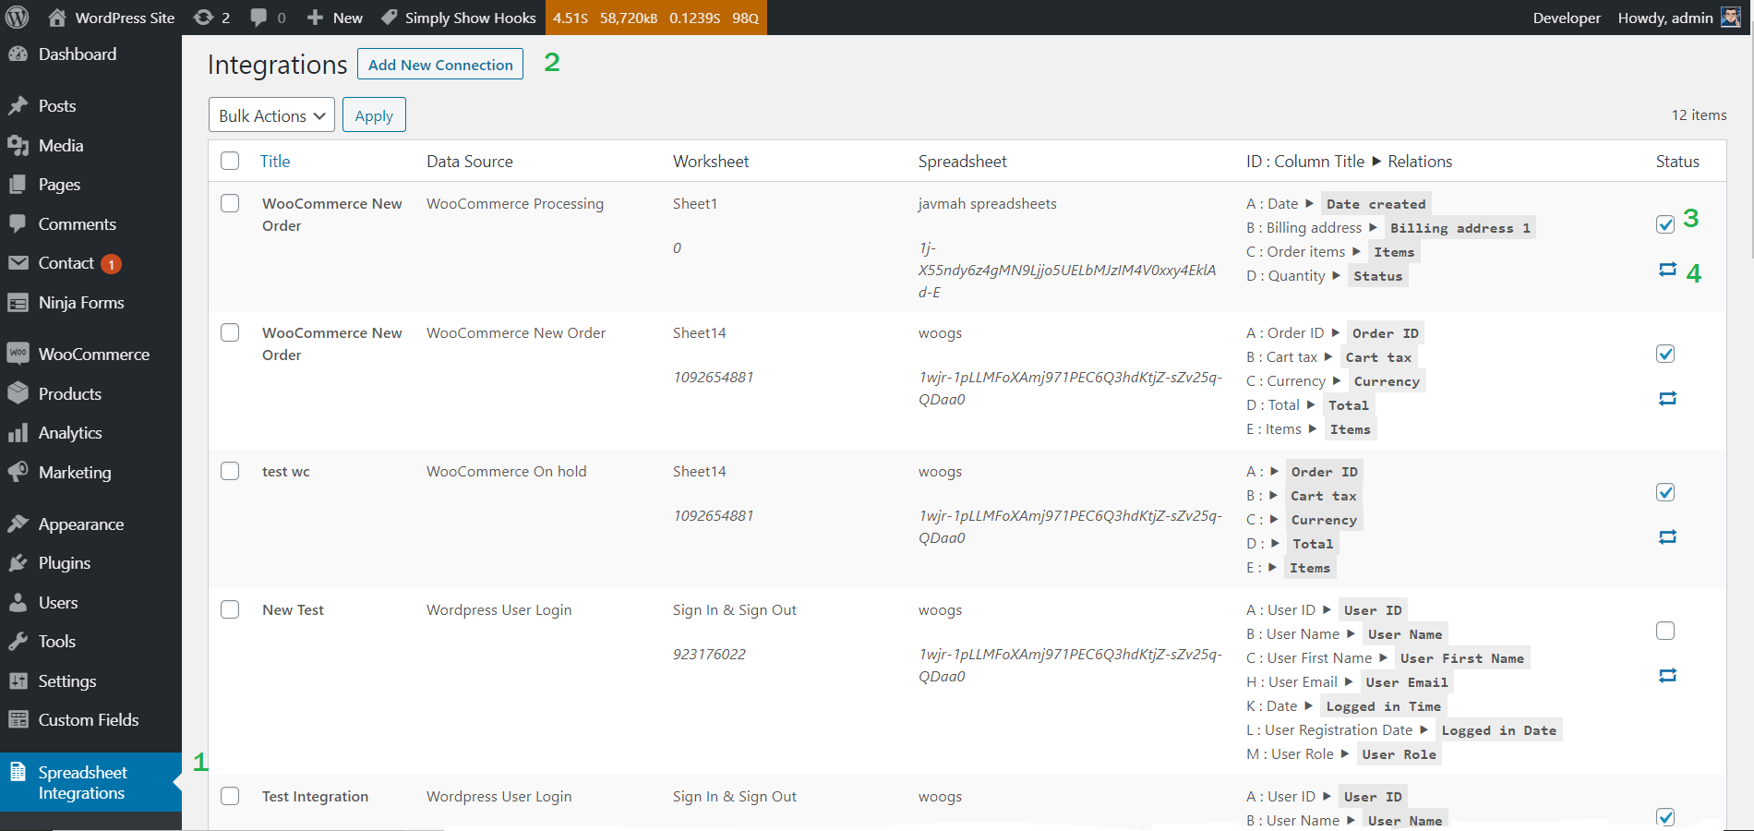Image resolution: width=1754 pixels, height=831 pixels.
Task: Click sync icon for test wc row
Action: [1667, 536]
